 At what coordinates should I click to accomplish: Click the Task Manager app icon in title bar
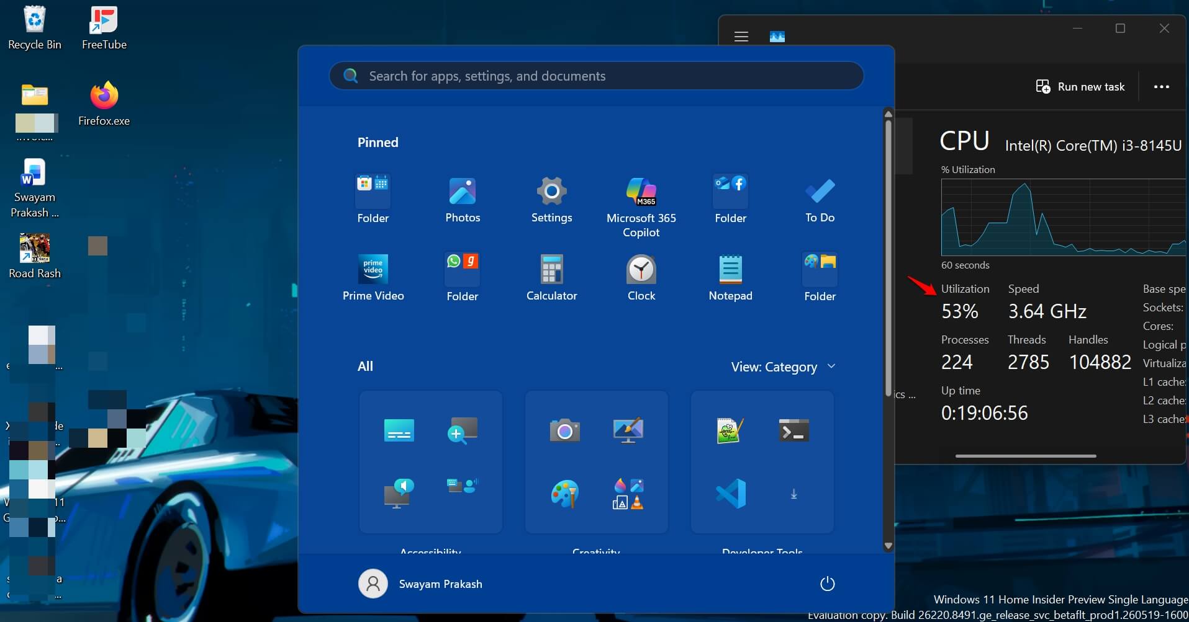coord(777,37)
